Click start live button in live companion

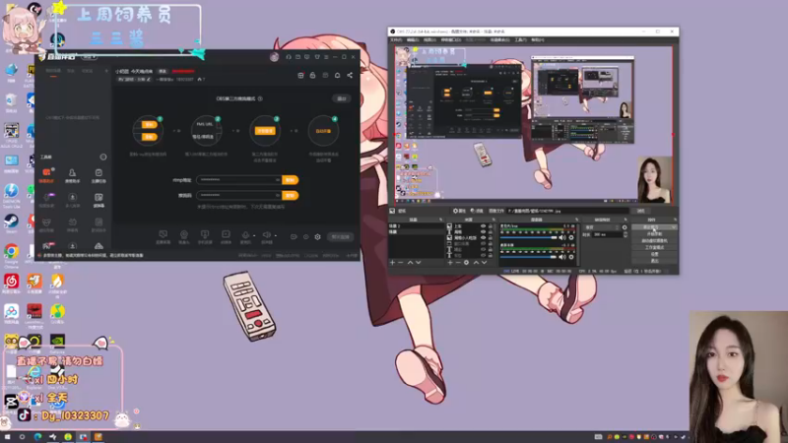pyautogui.click(x=340, y=236)
